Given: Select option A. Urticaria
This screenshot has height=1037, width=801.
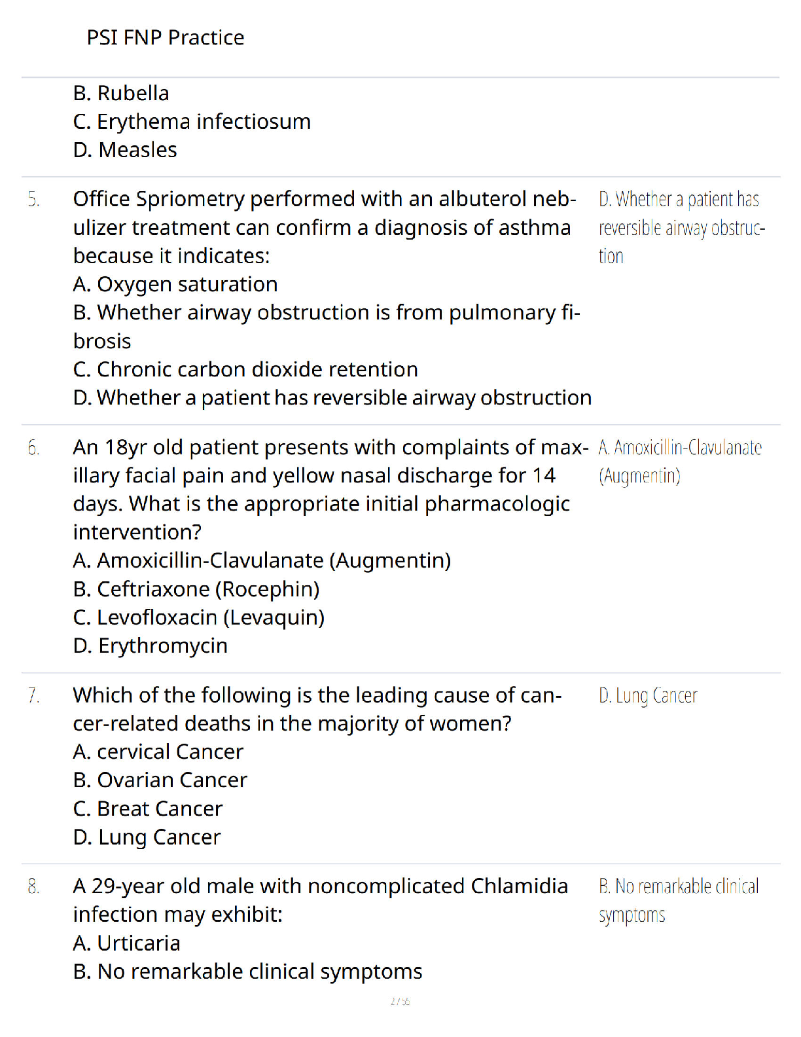Looking at the screenshot, I should [x=127, y=943].
